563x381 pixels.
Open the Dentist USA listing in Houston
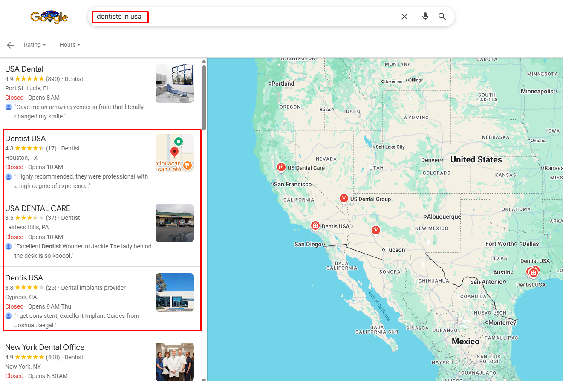click(26, 139)
